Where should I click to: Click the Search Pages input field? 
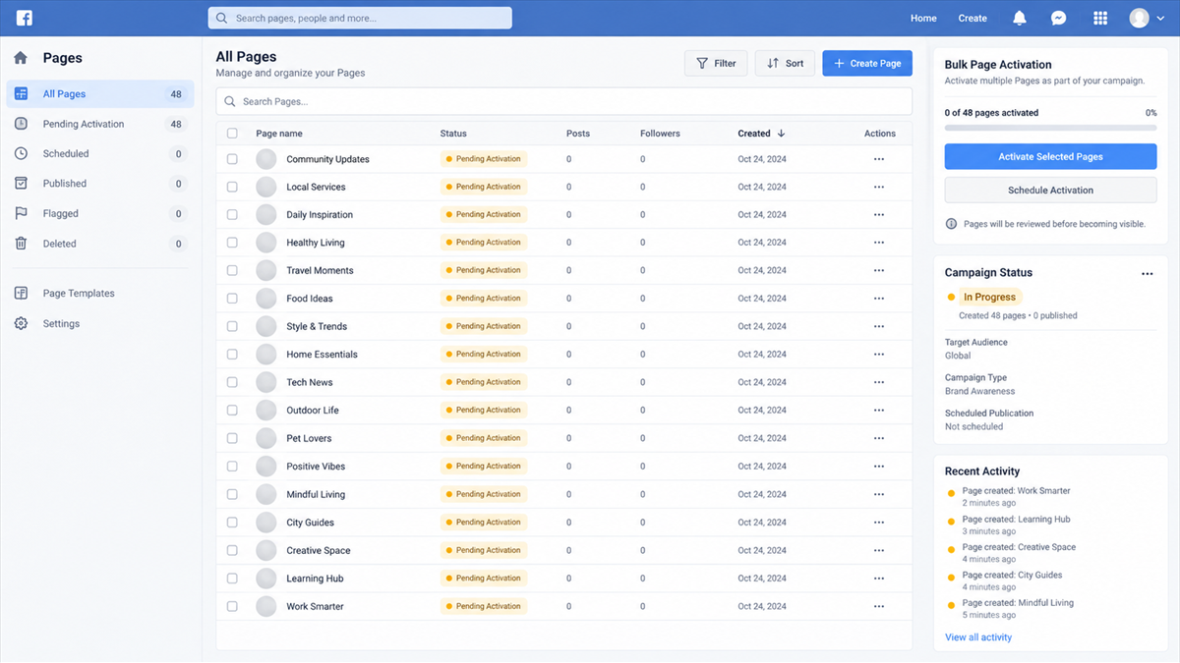point(564,101)
